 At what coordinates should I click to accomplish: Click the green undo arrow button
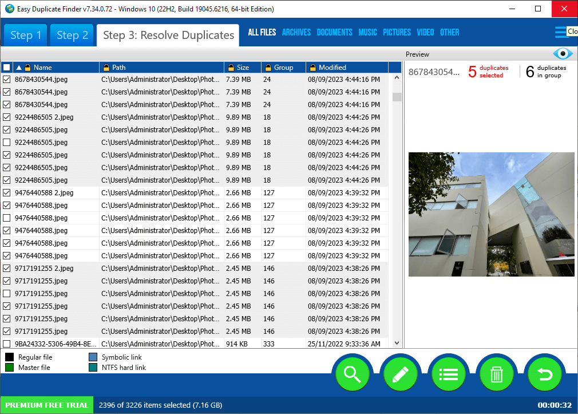pyautogui.click(x=544, y=374)
